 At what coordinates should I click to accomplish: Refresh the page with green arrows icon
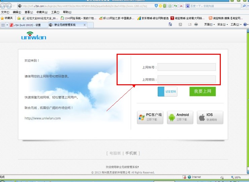[175, 6]
